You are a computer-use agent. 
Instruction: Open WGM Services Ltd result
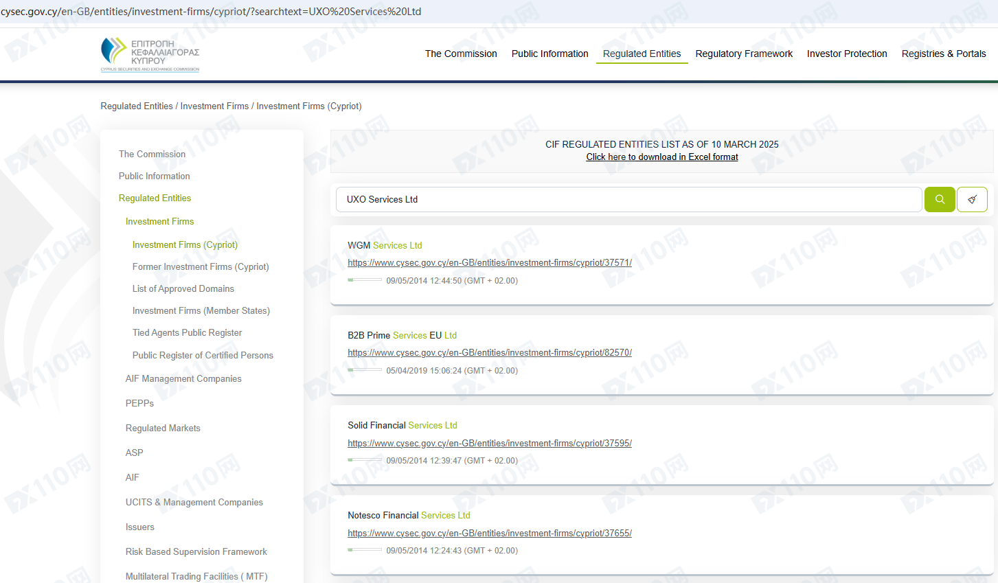click(x=385, y=245)
